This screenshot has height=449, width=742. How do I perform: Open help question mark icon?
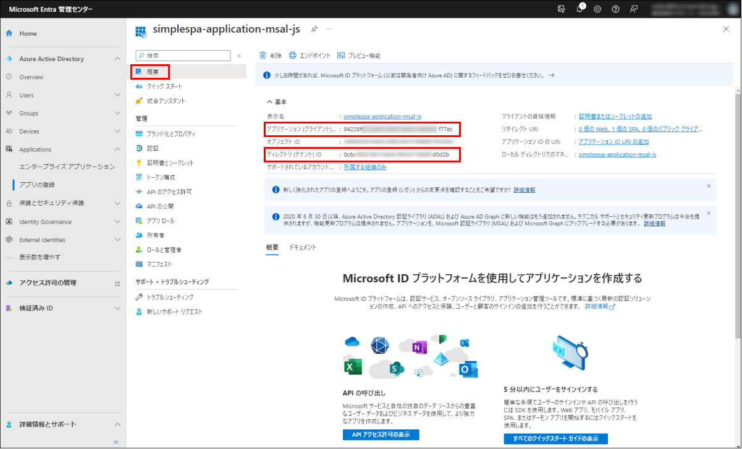pyautogui.click(x=615, y=9)
